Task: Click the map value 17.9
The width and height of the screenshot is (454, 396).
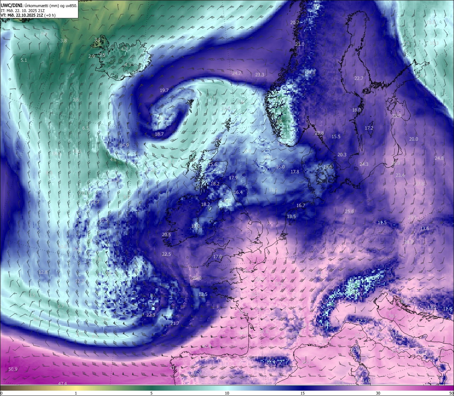Action: point(233,178)
